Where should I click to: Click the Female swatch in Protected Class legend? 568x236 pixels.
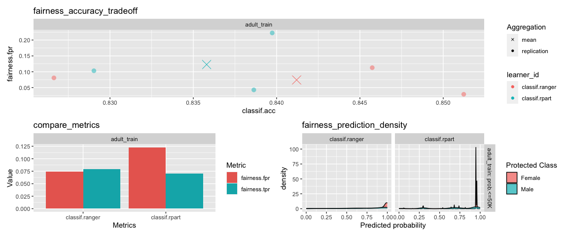tap(512, 178)
